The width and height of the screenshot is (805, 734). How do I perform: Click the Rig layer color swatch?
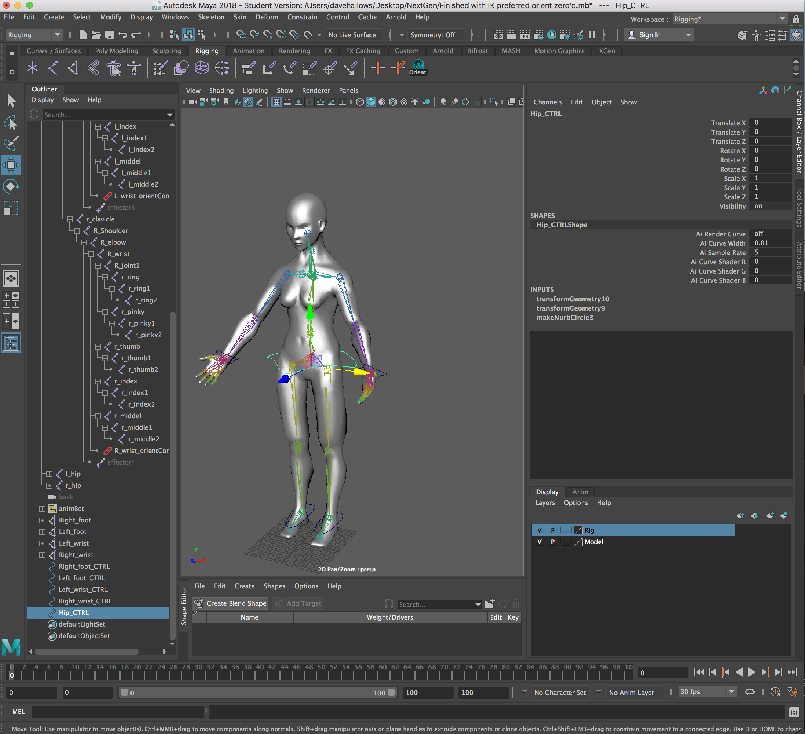coord(578,530)
